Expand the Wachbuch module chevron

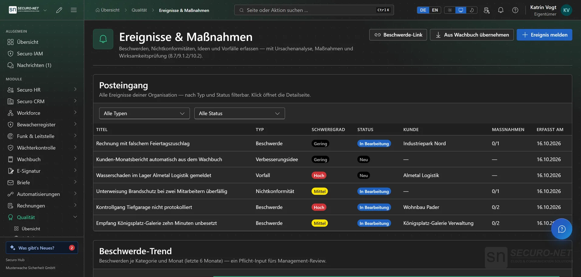click(75, 159)
